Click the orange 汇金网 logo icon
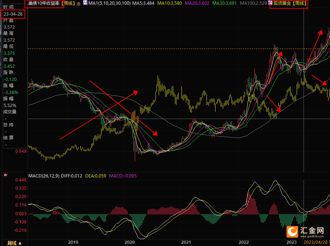Screen dimensions: 330x246 [x=292, y=231]
